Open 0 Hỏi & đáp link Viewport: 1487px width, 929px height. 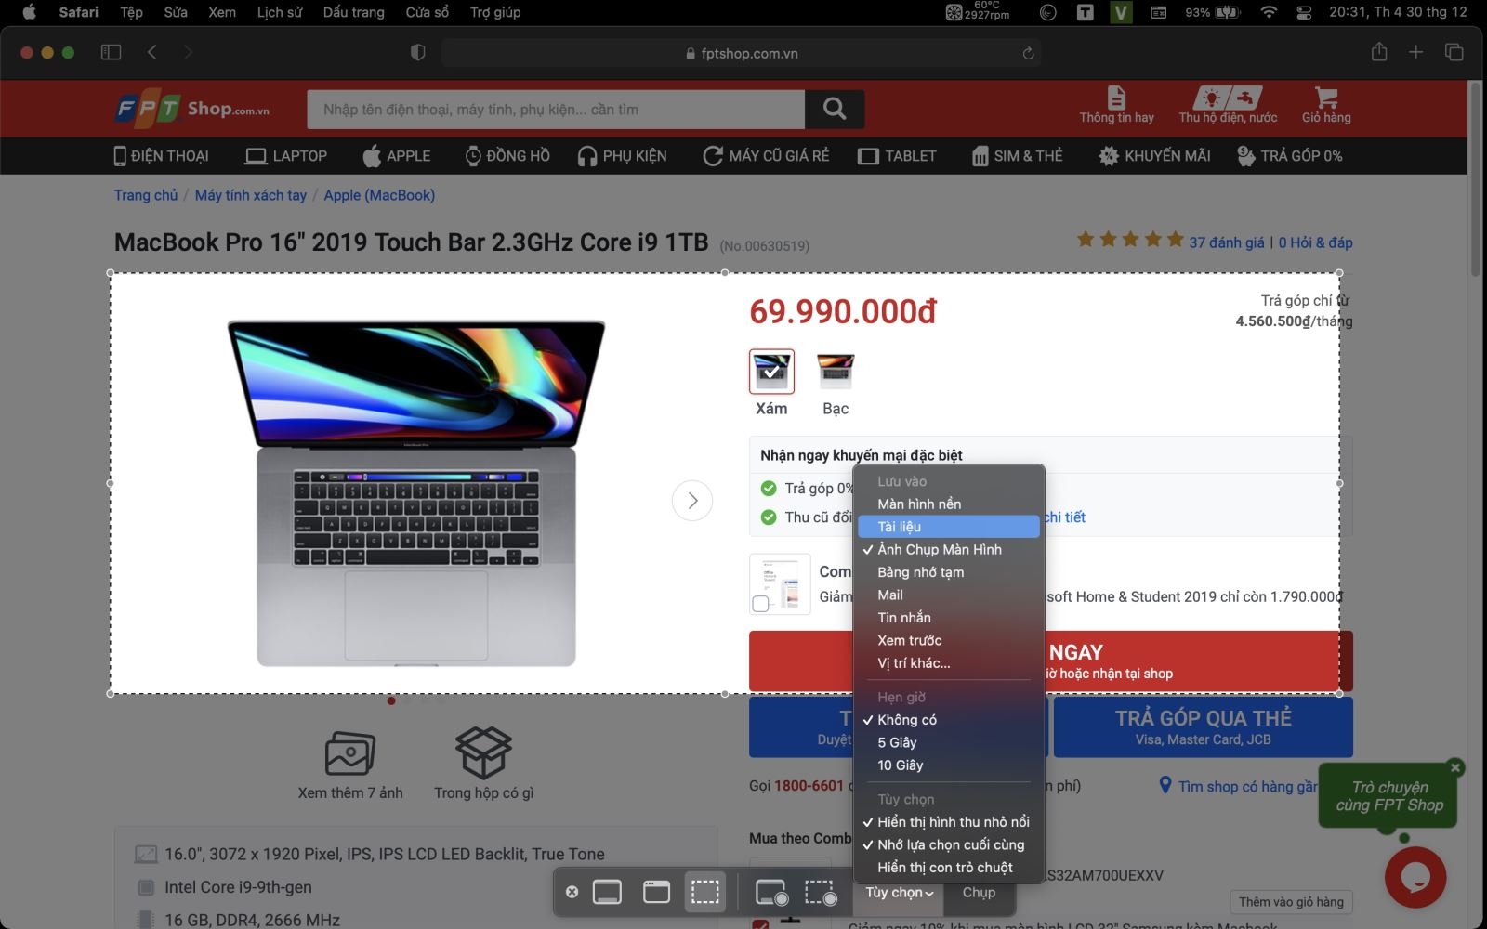1315,242
